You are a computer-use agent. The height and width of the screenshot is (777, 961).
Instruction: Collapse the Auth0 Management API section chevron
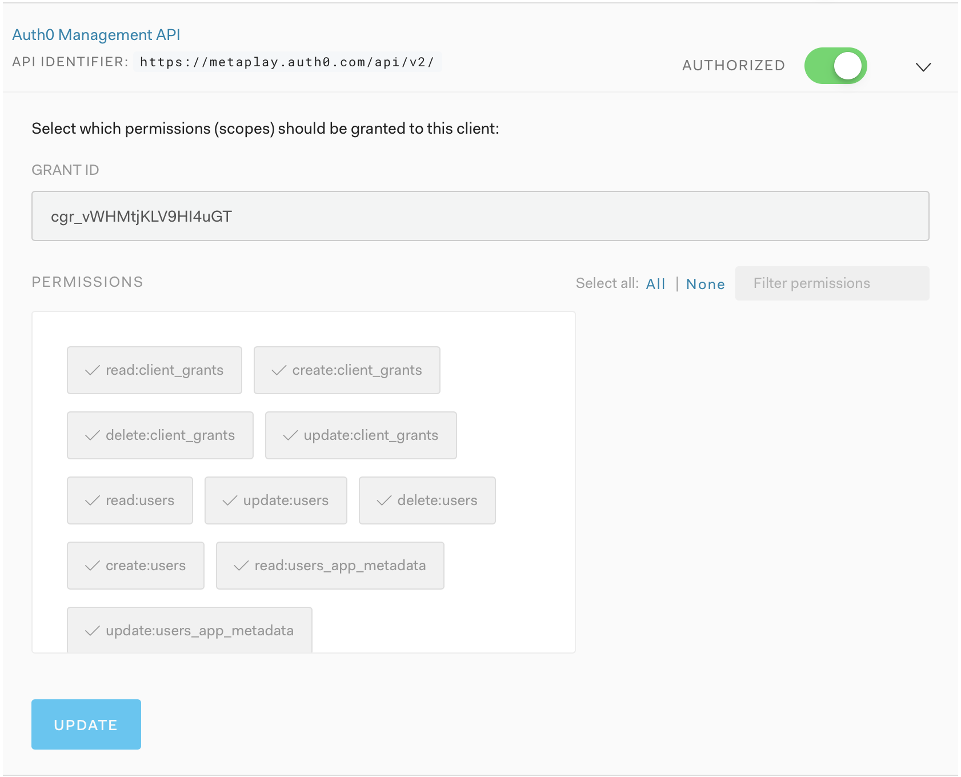923,67
